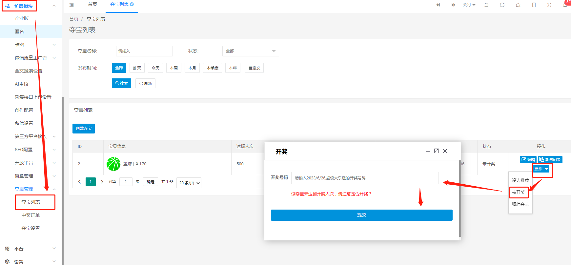Go to the next page with the right arrow
Screen dimensions: 571x265
102,182
